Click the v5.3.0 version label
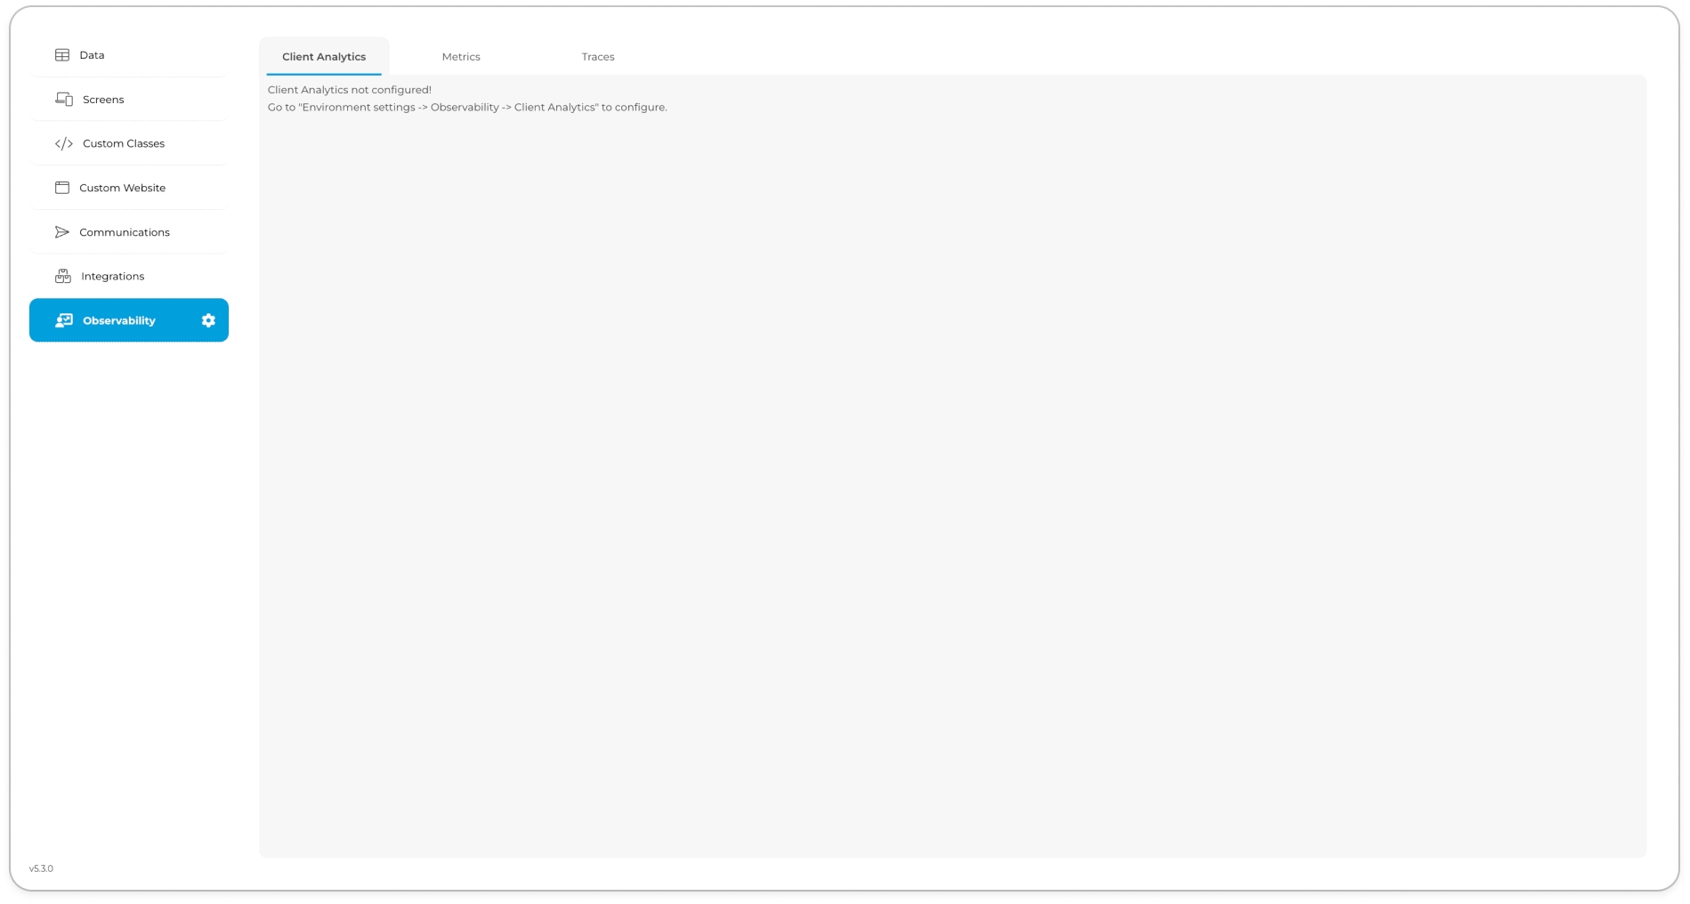Image resolution: width=1690 pixels, height=904 pixels. click(x=41, y=868)
